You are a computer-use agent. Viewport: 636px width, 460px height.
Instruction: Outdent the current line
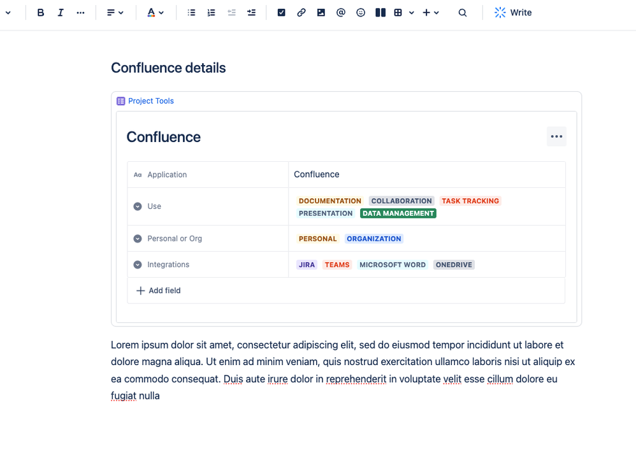click(231, 13)
